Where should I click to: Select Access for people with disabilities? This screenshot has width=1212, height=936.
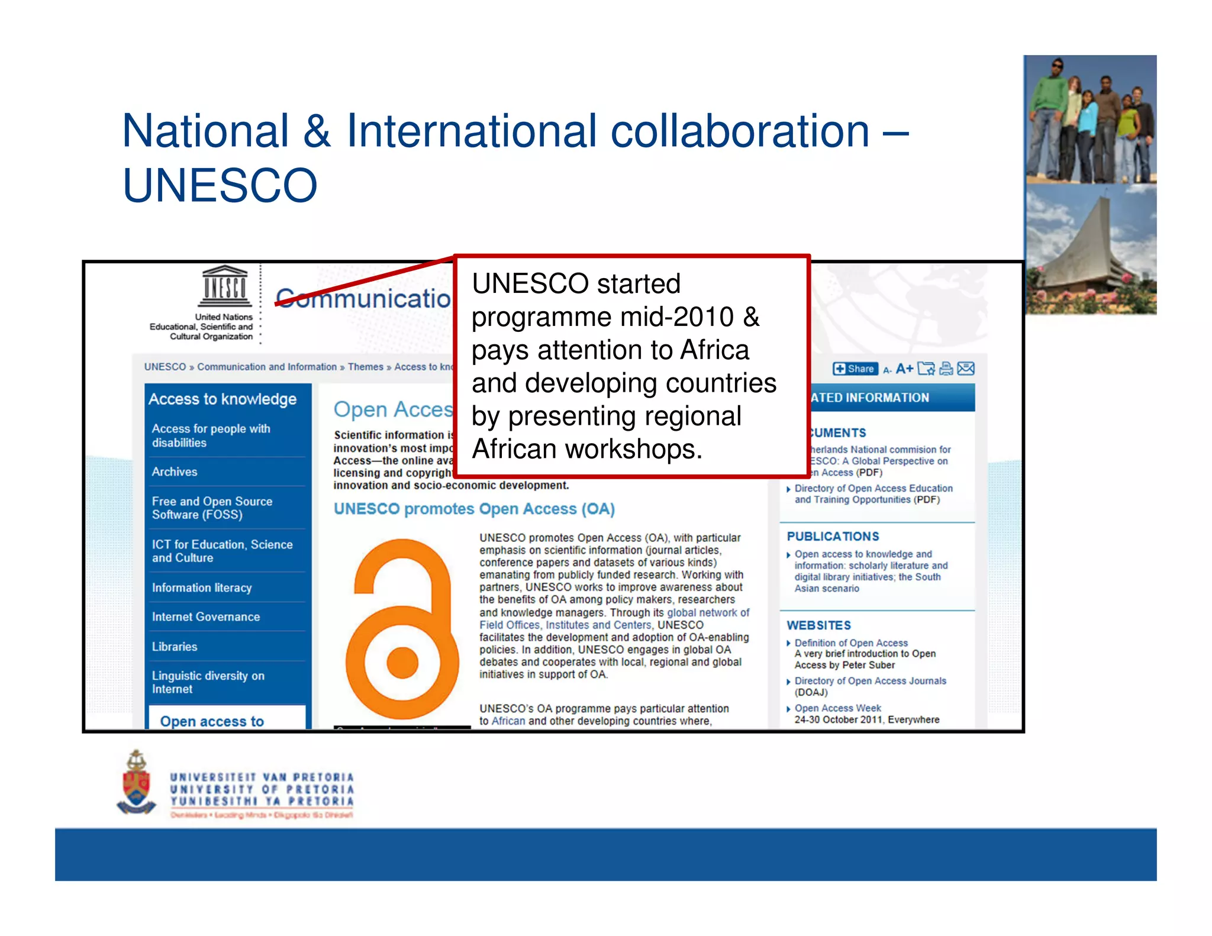(211, 435)
